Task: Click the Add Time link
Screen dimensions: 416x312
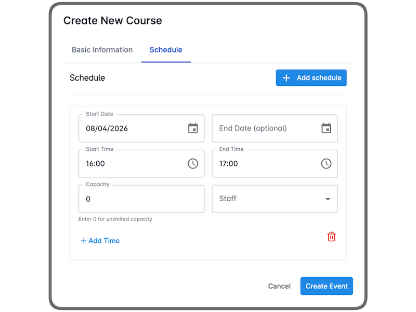Action: (x=100, y=241)
